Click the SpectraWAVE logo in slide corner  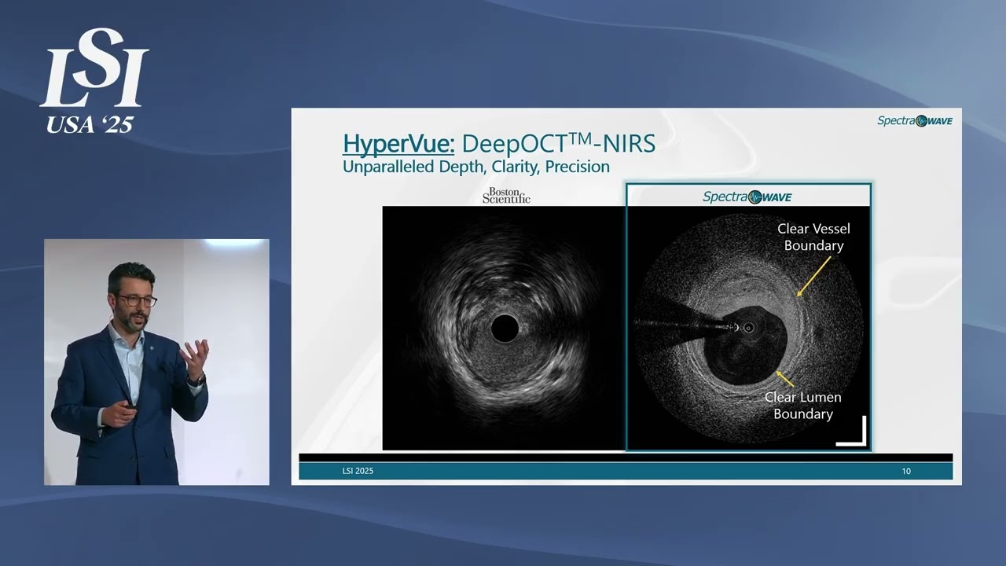coord(914,120)
